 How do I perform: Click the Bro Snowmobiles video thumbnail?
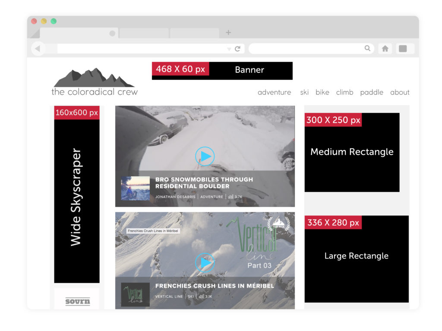135,188
